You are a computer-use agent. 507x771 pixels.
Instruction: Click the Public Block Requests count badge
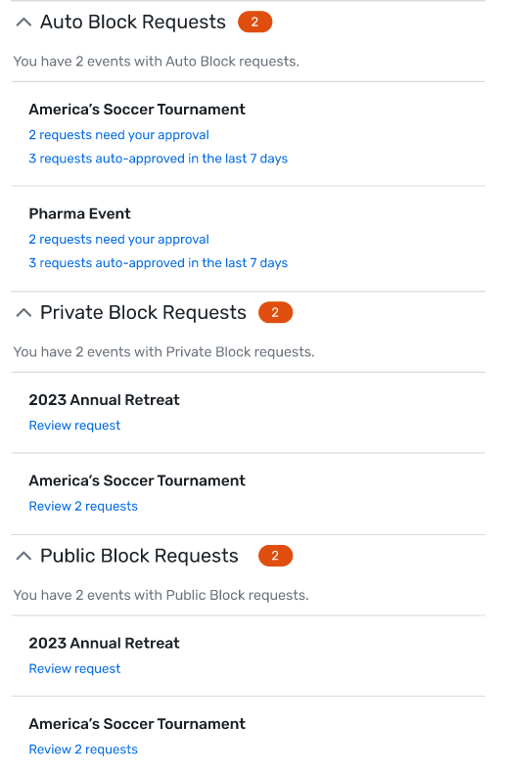[275, 556]
